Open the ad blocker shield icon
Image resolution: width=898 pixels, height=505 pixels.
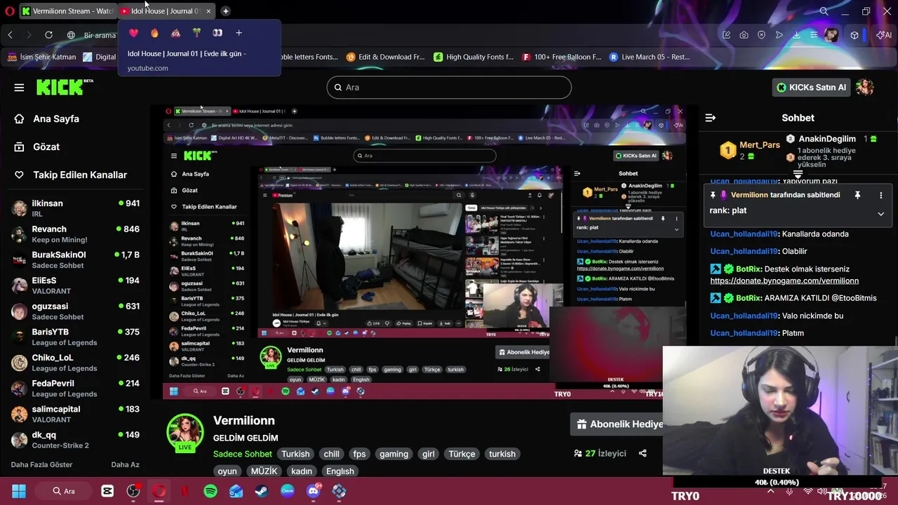761,35
